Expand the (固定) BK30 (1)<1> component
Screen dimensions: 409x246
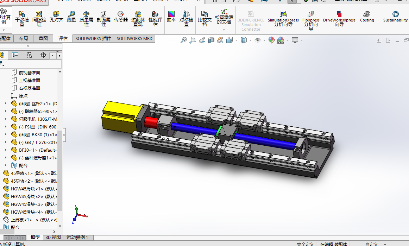6,134
